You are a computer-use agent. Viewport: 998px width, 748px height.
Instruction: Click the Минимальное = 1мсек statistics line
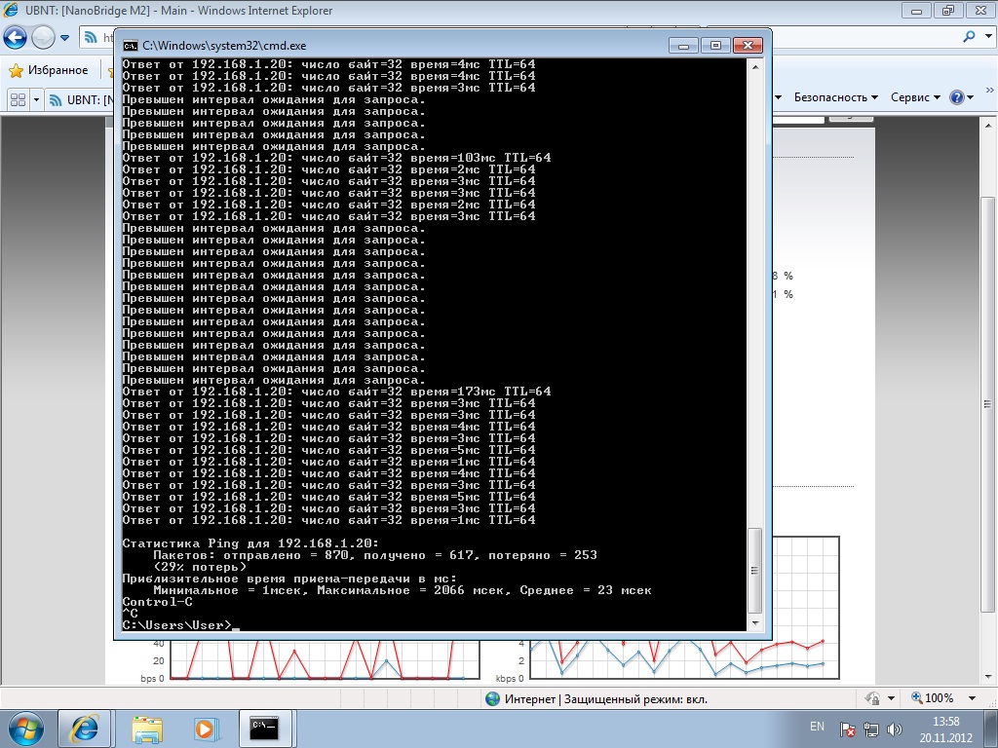[402, 590]
